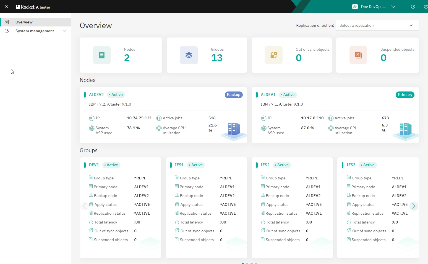
Task: Click the Rocket iCluster logo
Action: [33, 7]
